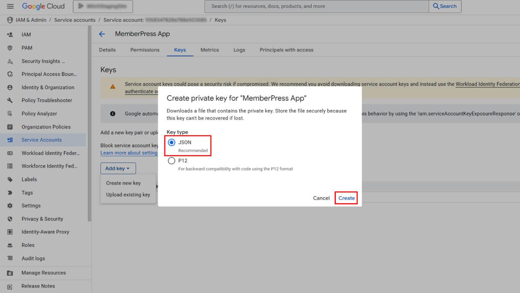Image resolution: width=520 pixels, height=293 pixels.
Task: Select the P12 key type radio button
Action: (x=172, y=161)
